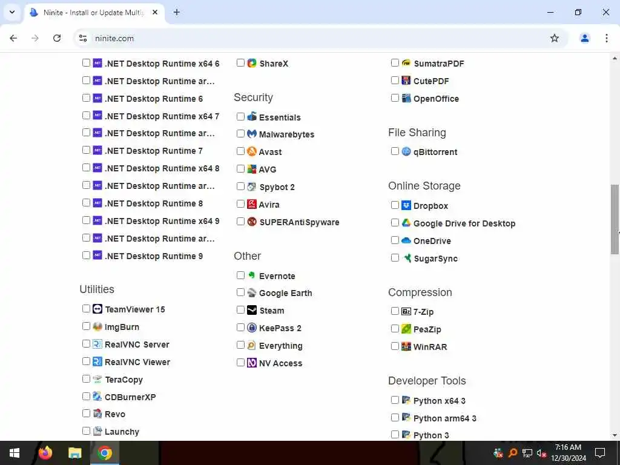The width and height of the screenshot is (620, 465).
Task: Click the OpenOffice icon
Action: click(x=406, y=98)
